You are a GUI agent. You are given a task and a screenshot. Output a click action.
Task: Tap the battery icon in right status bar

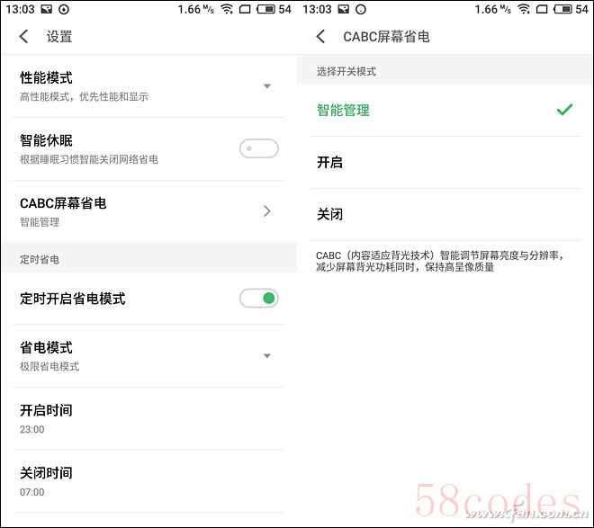point(562,9)
